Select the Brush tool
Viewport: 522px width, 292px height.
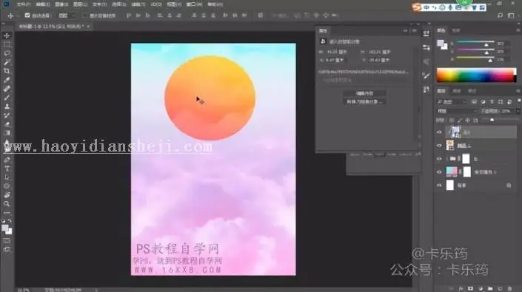7,98
